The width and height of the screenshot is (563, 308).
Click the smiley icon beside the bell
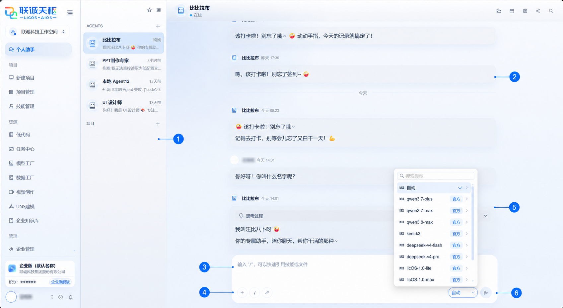pyautogui.click(x=61, y=297)
